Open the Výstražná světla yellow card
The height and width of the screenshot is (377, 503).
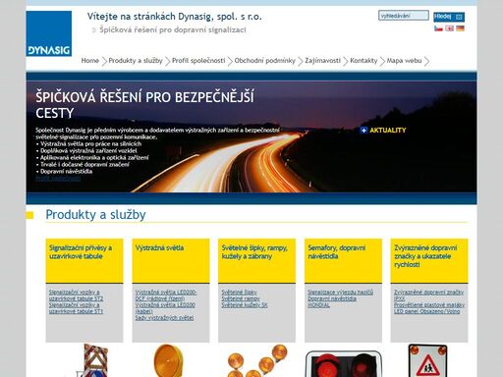[x=171, y=261]
